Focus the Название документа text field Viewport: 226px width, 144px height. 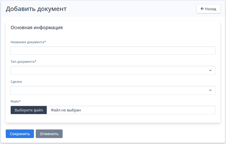tap(113, 51)
